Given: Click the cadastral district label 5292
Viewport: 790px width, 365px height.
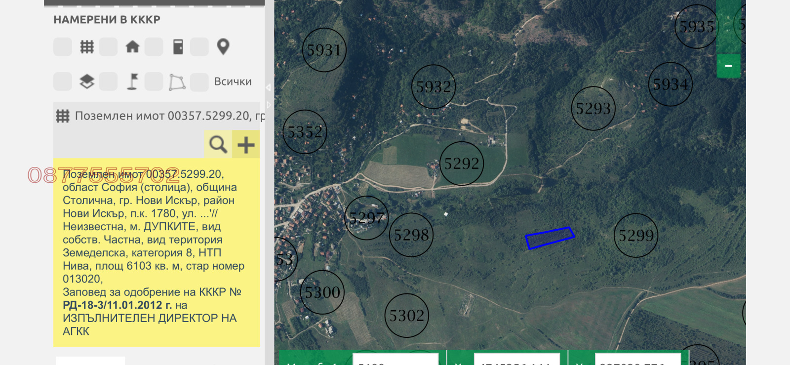Looking at the screenshot, I should pyautogui.click(x=462, y=163).
